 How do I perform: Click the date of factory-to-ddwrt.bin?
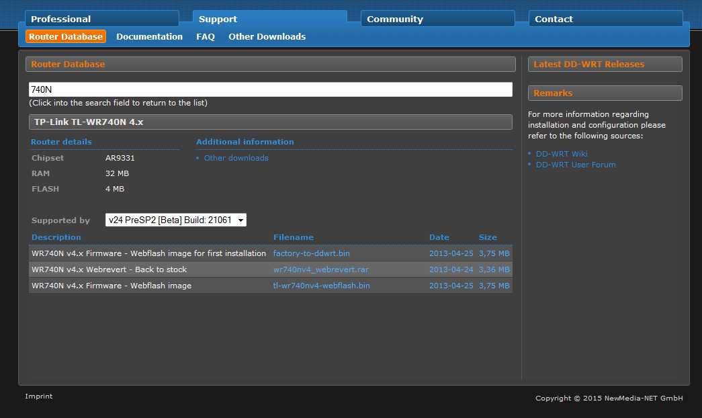[x=451, y=253]
